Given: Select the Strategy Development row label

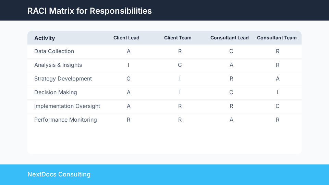Looking at the screenshot, I should click(63, 79).
